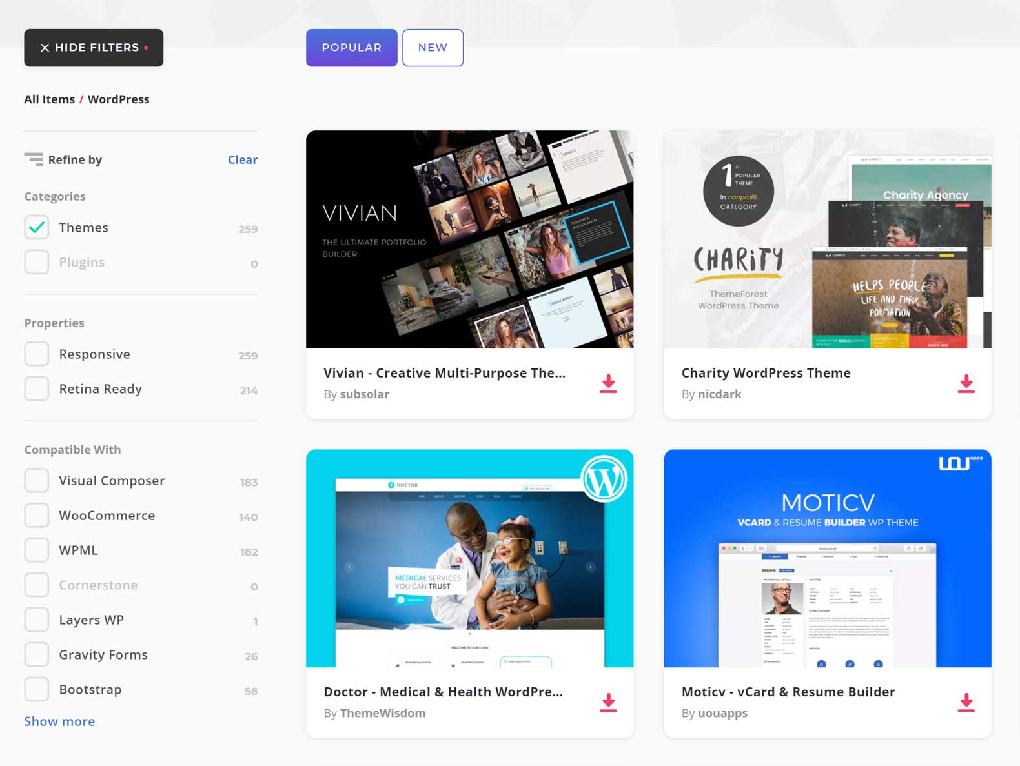Image resolution: width=1020 pixels, height=766 pixels.
Task: Open the Moticv preview thumbnail
Action: (828, 558)
